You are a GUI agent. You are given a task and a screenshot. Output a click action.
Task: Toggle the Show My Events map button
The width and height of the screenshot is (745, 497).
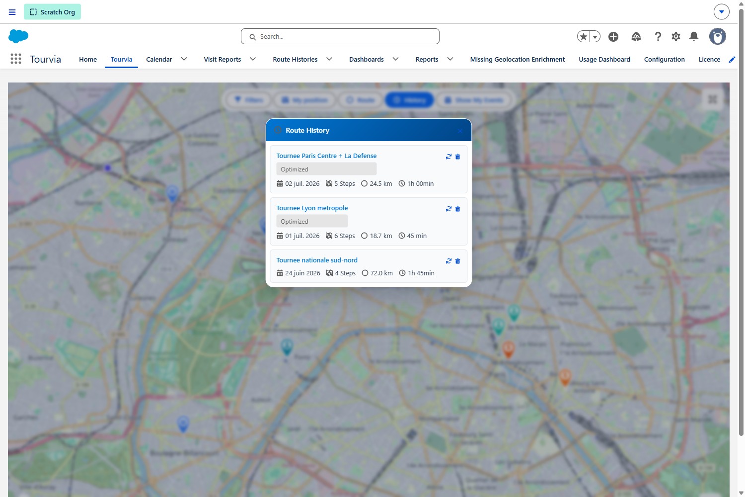[474, 100]
